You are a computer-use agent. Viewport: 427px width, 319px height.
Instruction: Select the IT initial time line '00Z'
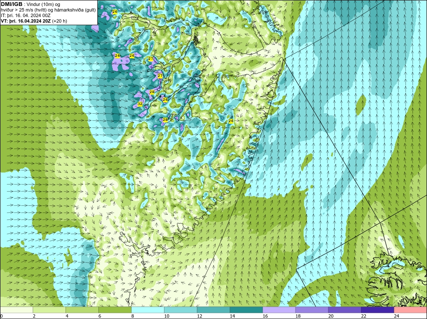click(x=26, y=15)
